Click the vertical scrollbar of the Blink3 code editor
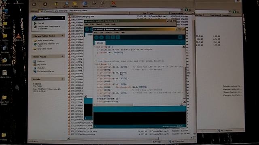 [x=184, y=74]
